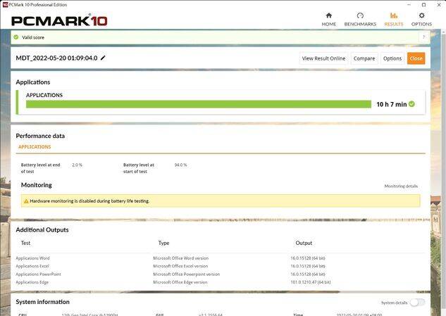Image resolution: width=446 pixels, height=316 pixels.
Task: Click the Edge output 101.0.1210.47 value
Action: tap(310, 282)
